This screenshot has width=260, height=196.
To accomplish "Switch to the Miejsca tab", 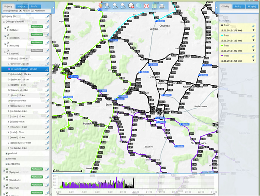I will coord(21,6).
